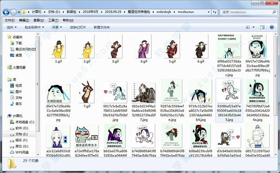Open recent locations dropdown arrow
Viewport: 280px width, 173px height.
(x=19, y=12)
